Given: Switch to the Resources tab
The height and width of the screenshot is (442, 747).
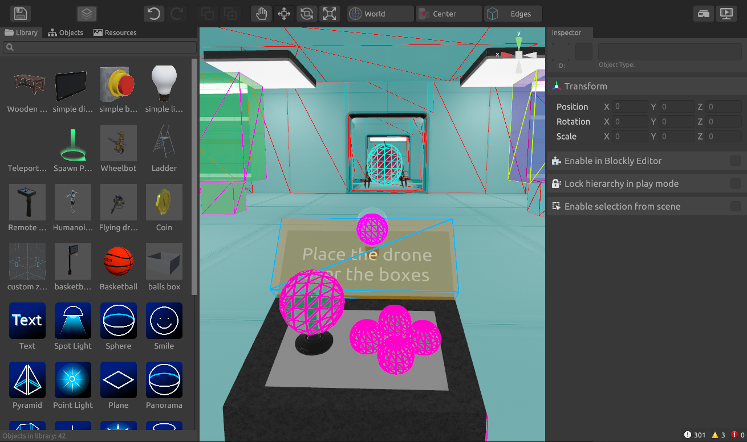Looking at the screenshot, I should (x=115, y=32).
